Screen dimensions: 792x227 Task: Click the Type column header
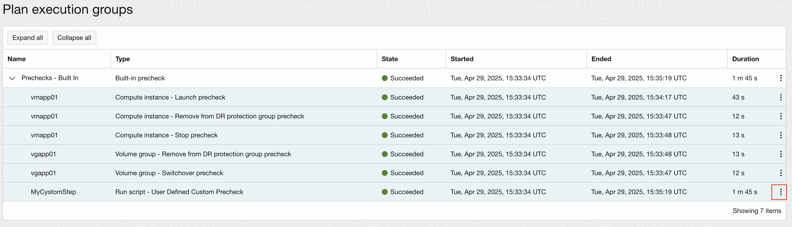pos(122,59)
